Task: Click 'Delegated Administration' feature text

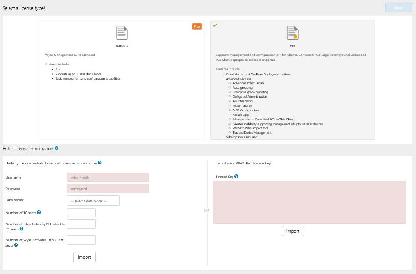Action: click(x=250, y=96)
